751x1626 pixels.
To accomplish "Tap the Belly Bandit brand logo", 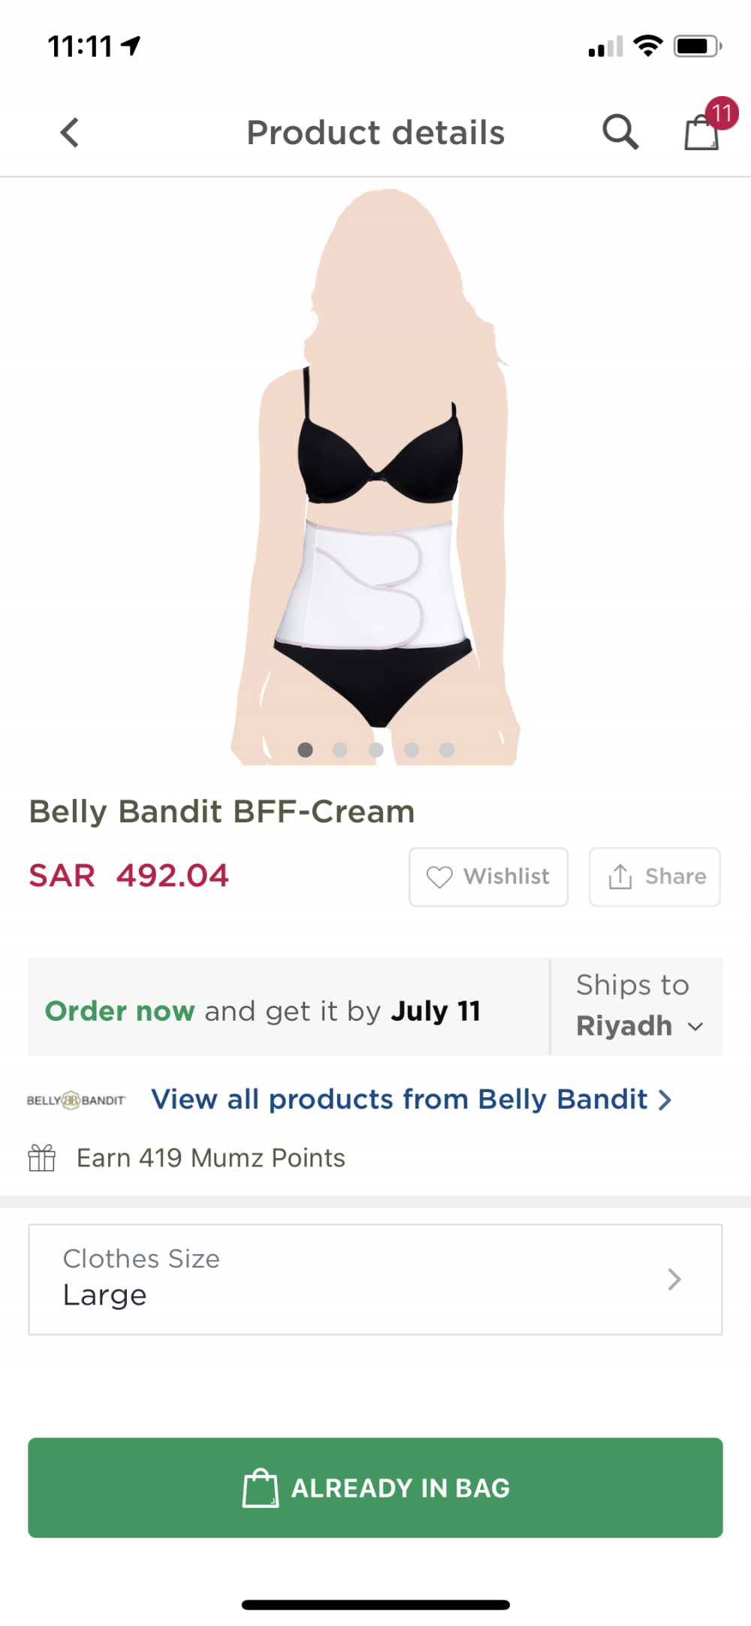I will (x=76, y=1100).
